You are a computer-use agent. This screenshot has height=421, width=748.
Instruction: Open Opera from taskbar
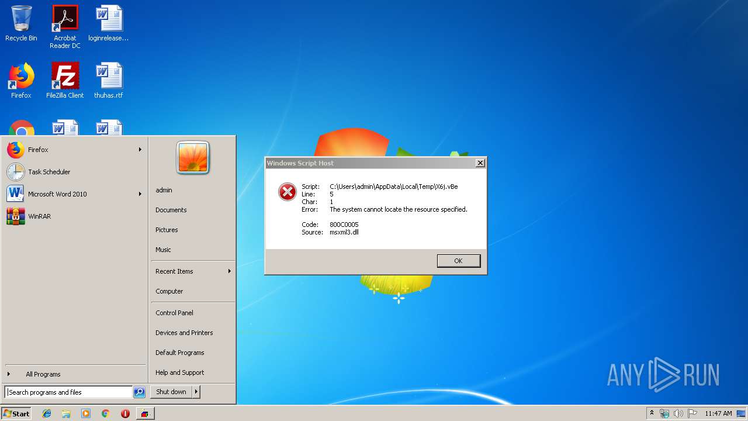point(125,413)
